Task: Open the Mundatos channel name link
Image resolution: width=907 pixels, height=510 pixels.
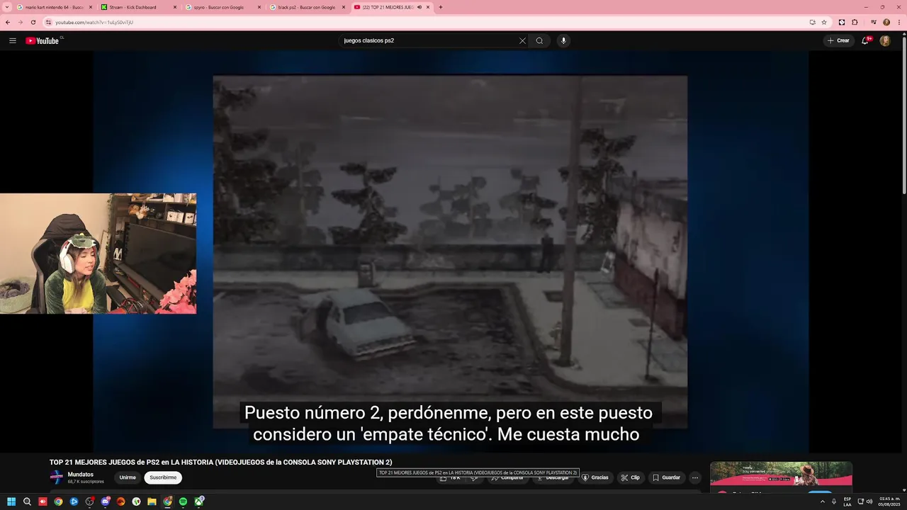Action: click(x=81, y=475)
